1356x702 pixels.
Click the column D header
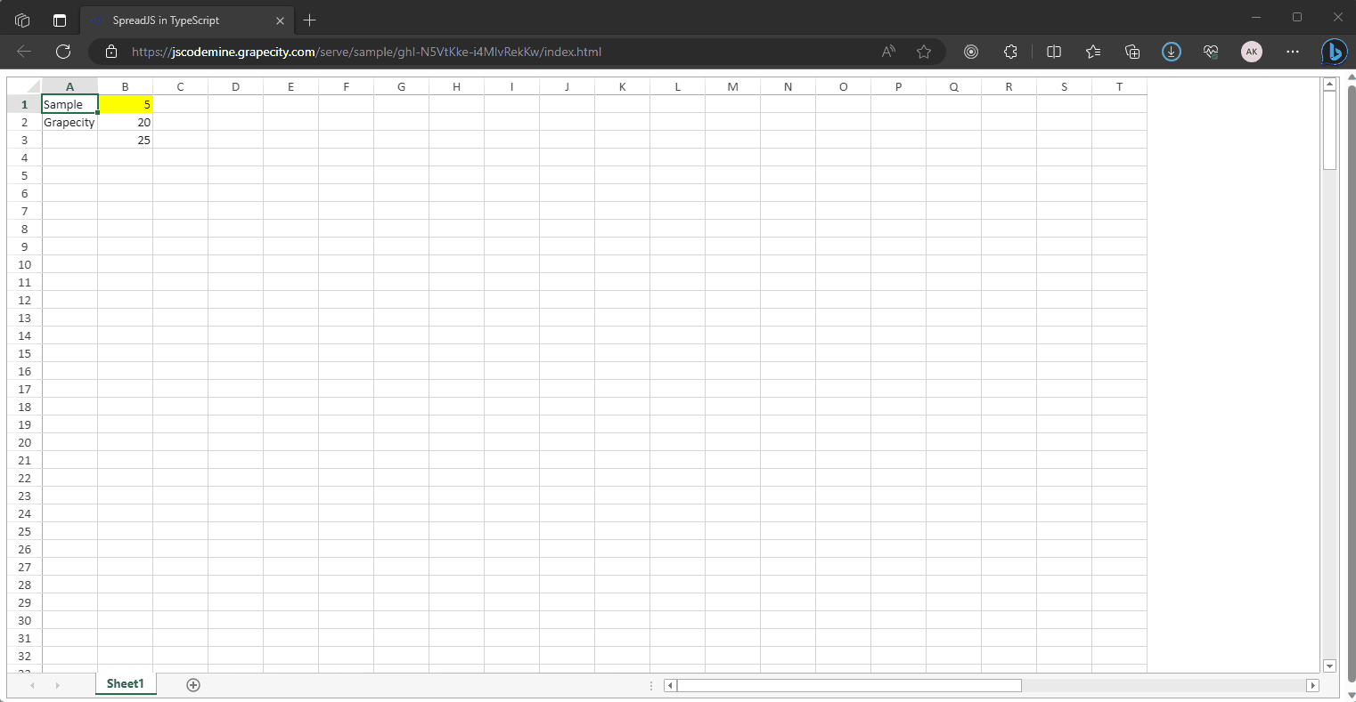point(235,86)
